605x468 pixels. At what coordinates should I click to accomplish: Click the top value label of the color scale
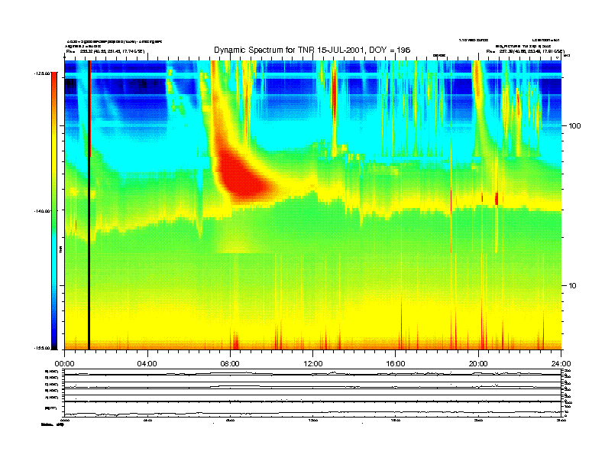coord(43,73)
